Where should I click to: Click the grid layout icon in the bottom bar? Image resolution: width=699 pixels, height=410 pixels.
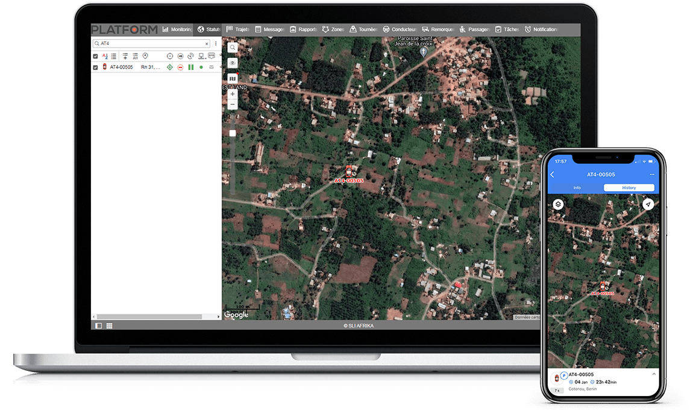click(109, 326)
